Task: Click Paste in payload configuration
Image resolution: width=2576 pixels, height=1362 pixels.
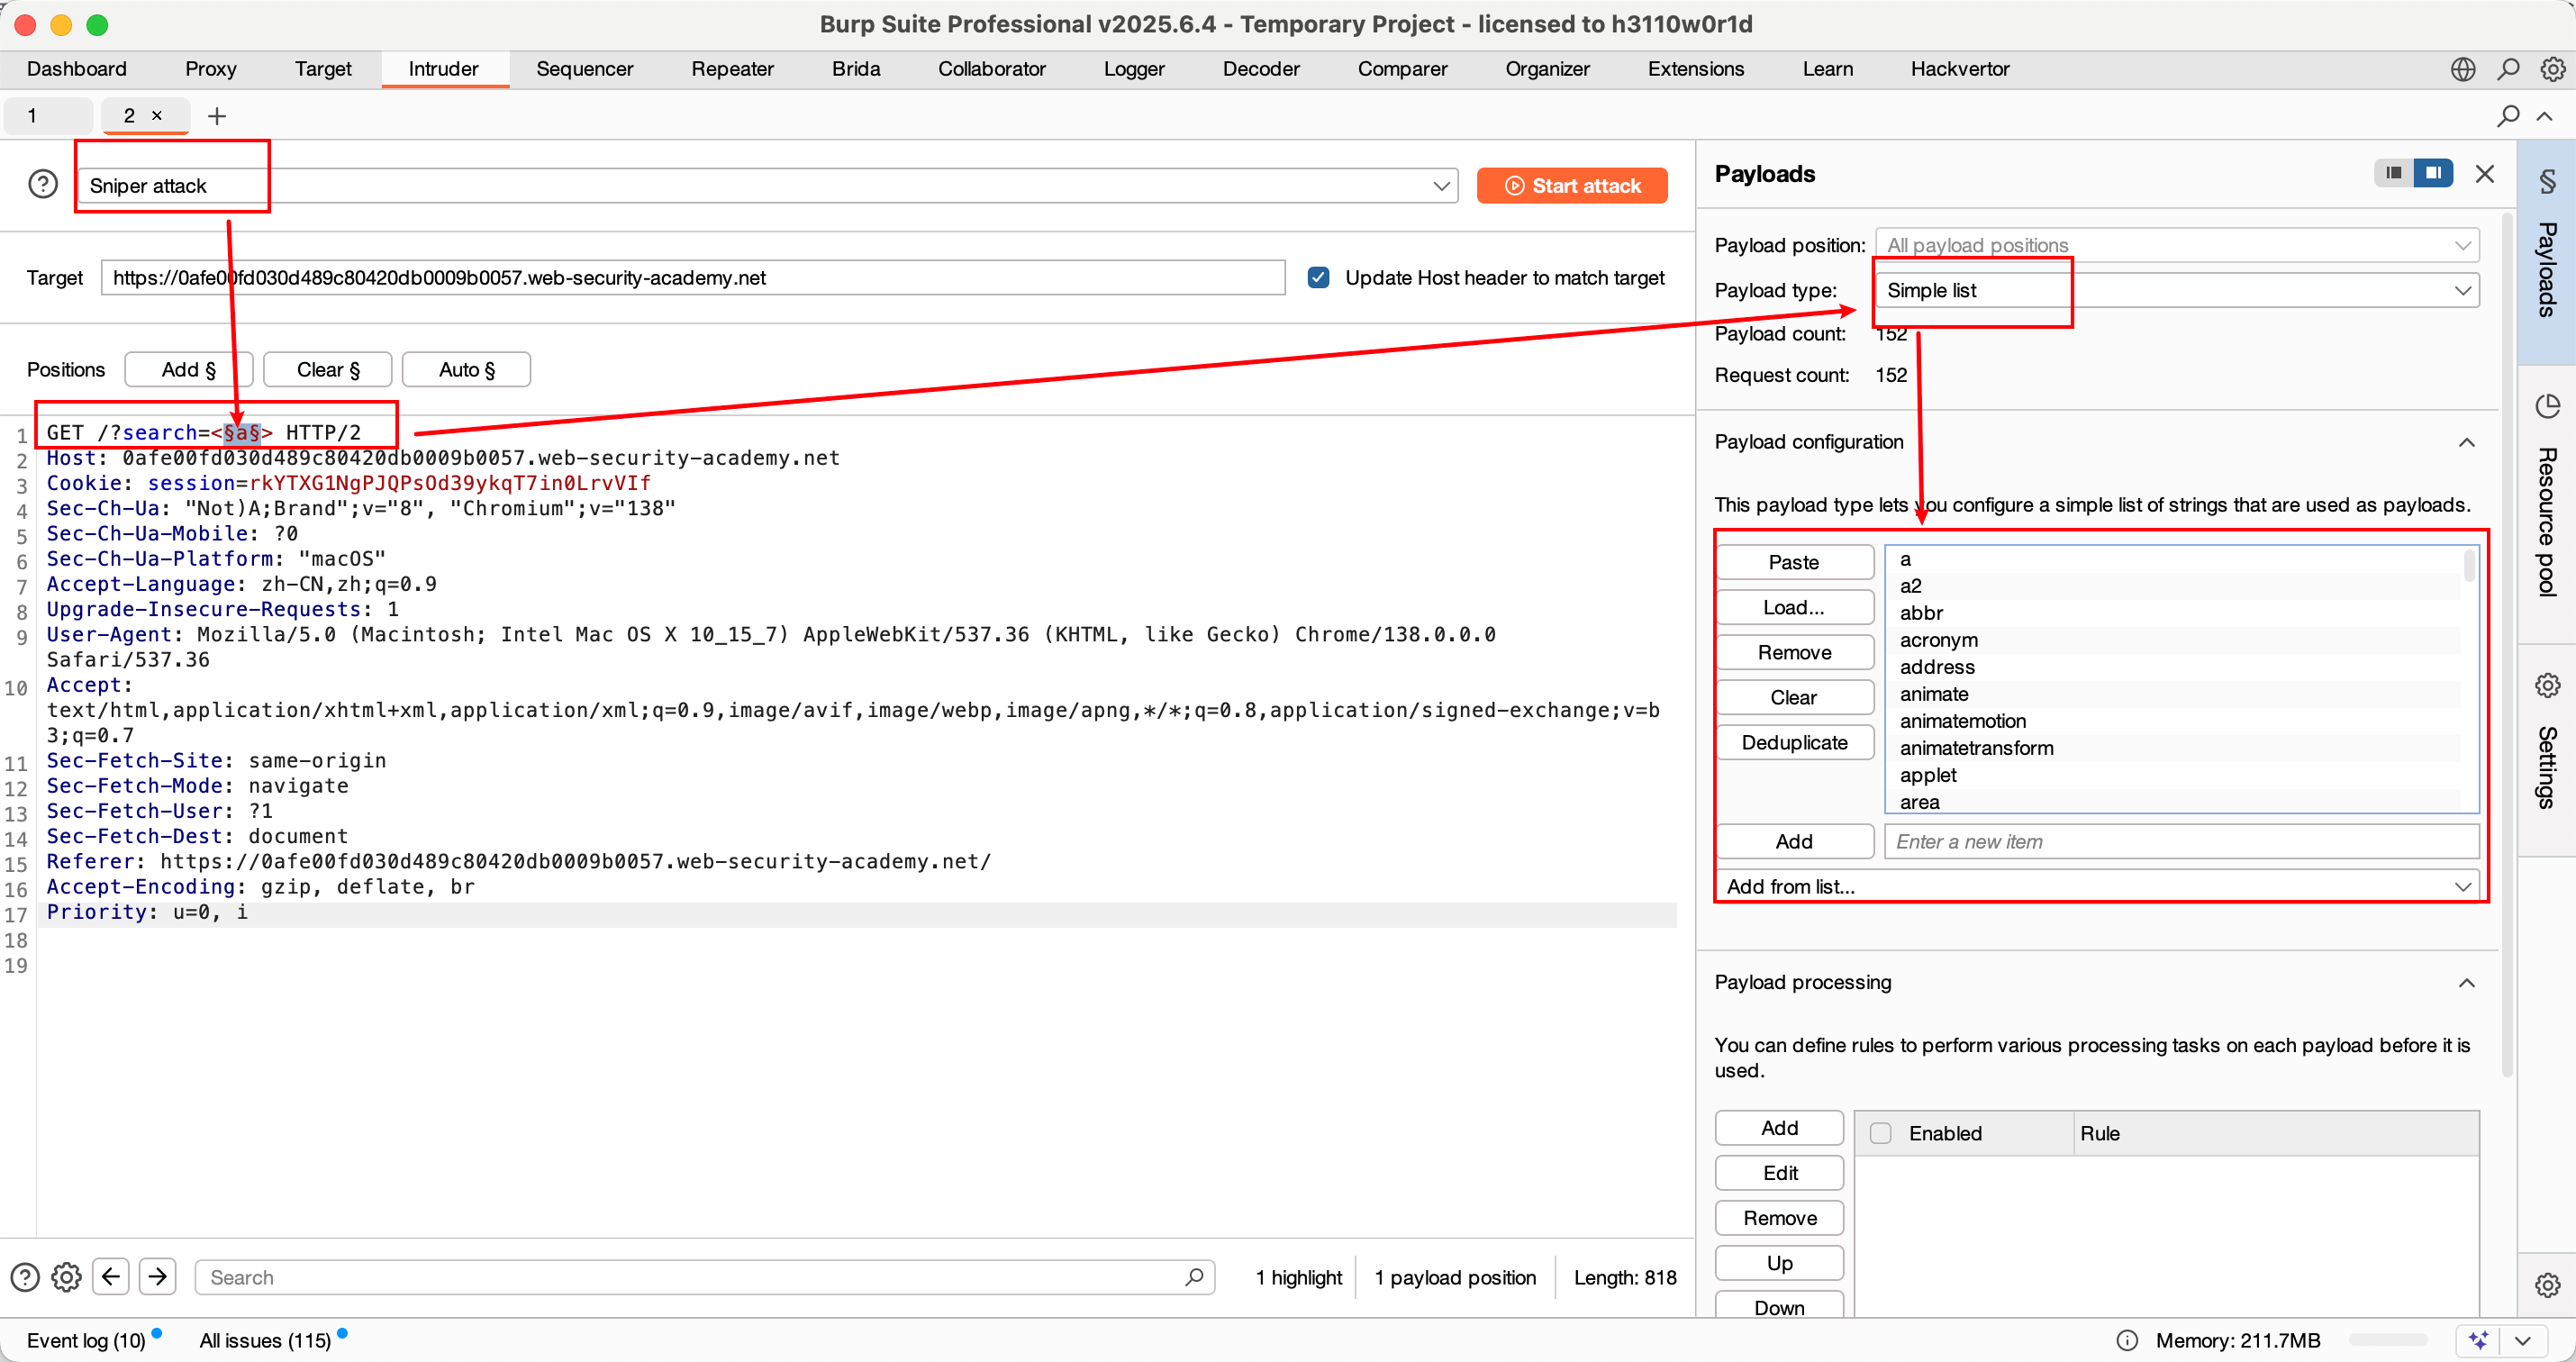Action: (x=1795, y=562)
